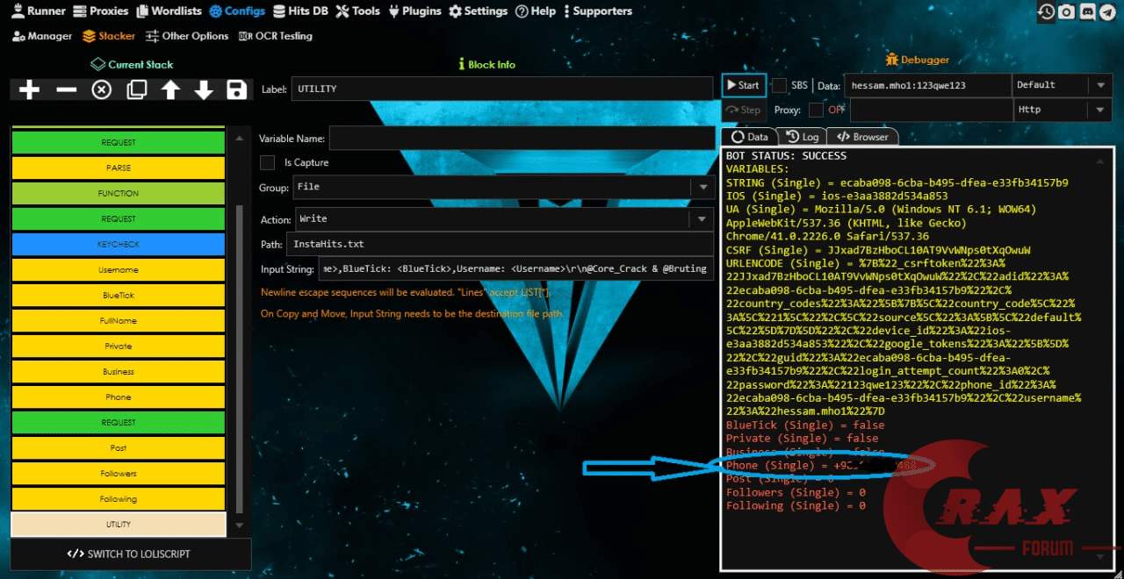Enable the SBS checkbox
This screenshot has width=1124, height=579.
(779, 85)
